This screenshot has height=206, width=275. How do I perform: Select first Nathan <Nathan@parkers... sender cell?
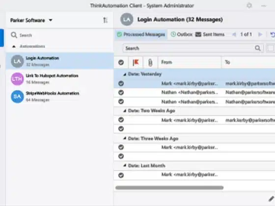coord(190,93)
